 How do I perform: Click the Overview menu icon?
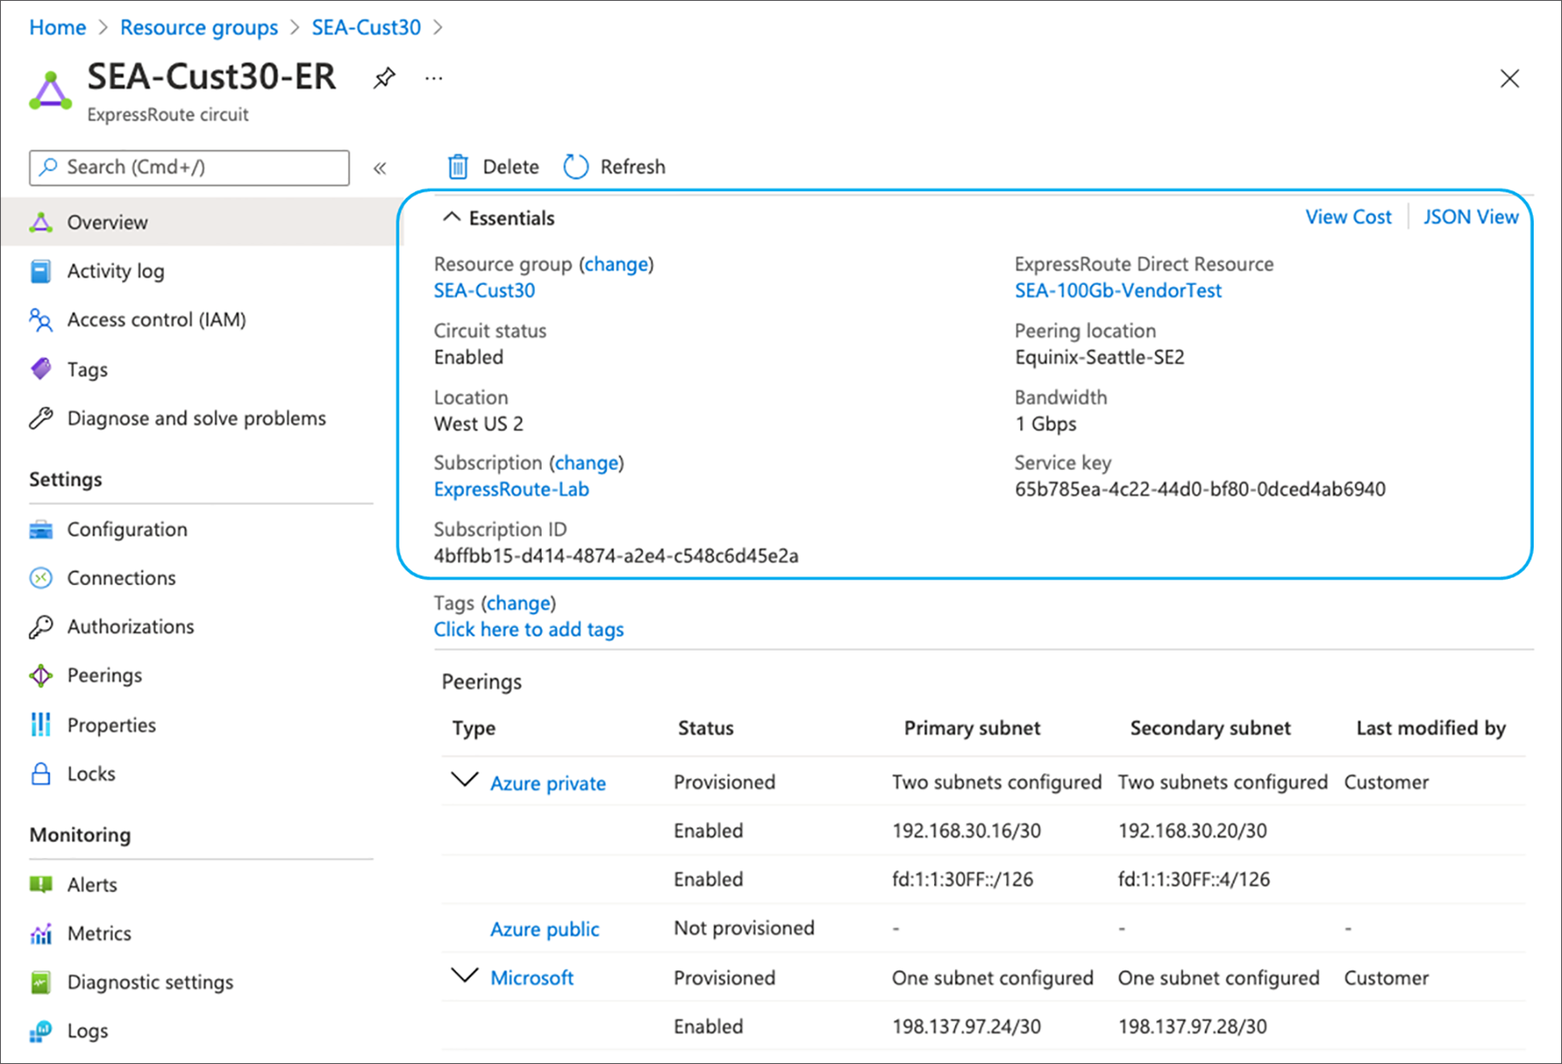41,222
